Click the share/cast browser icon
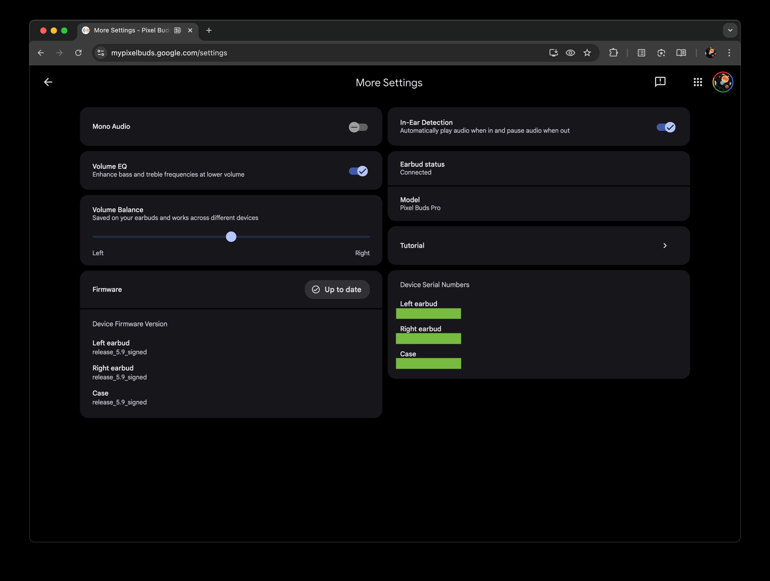The image size is (770, 581). (x=552, y=53)
